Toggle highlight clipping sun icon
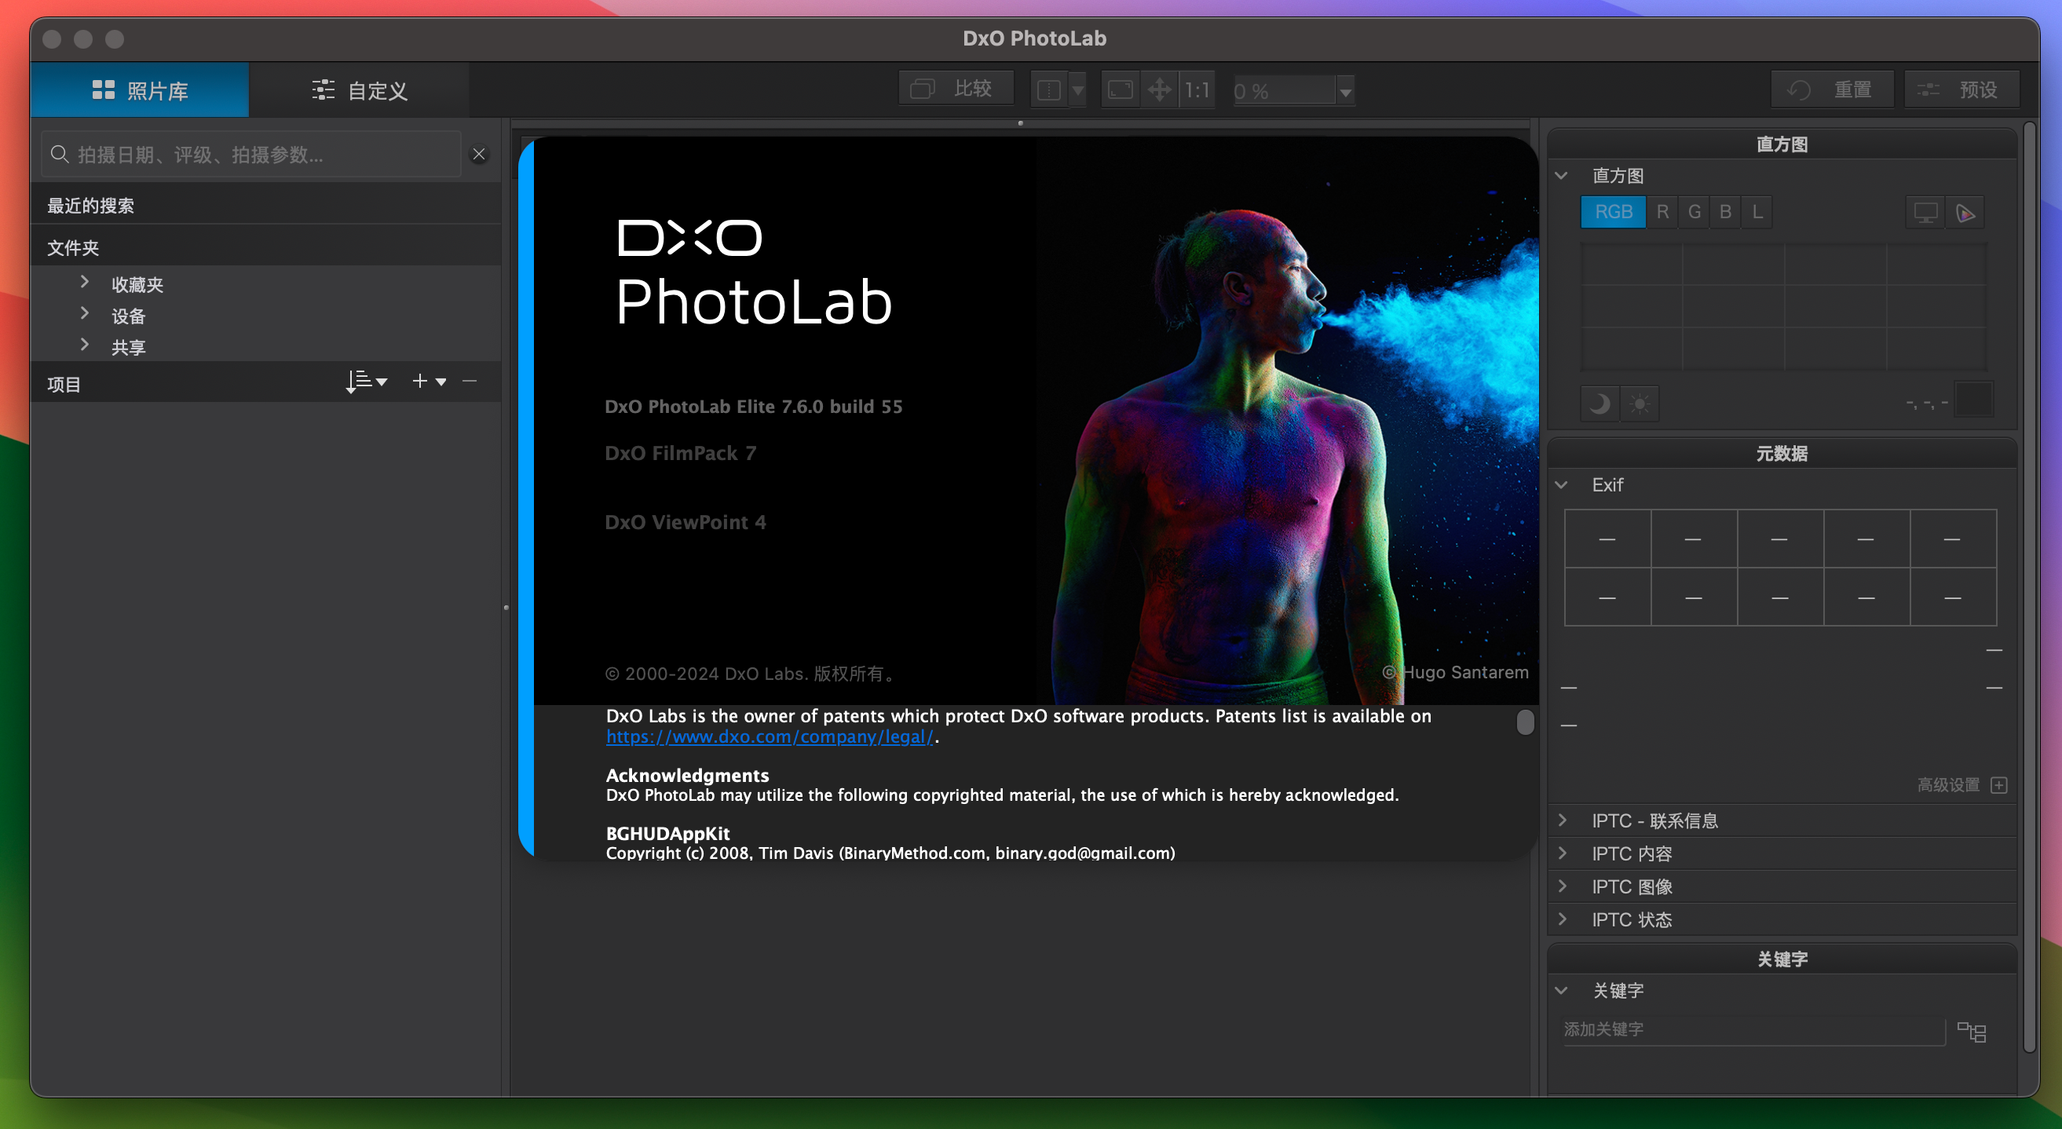2062x1129 pixels. click(x=1640, y=404)
